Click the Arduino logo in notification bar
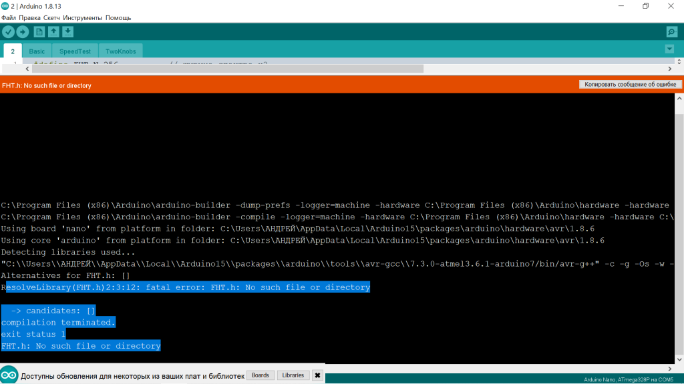The width and height of the screenshot is (684, 384). point(9,375)
